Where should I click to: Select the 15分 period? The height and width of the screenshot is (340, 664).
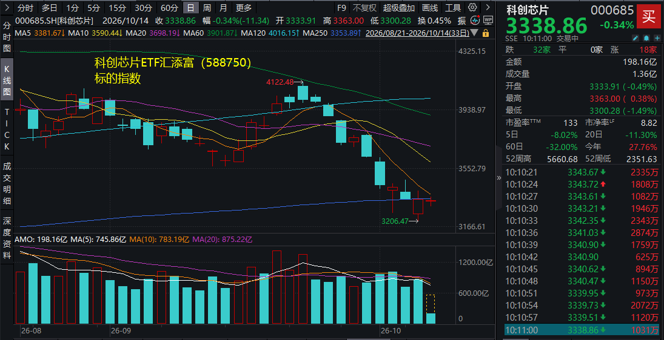point(116,8)
